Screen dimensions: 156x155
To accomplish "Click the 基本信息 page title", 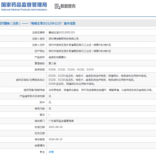I will (x=70, y=23).
